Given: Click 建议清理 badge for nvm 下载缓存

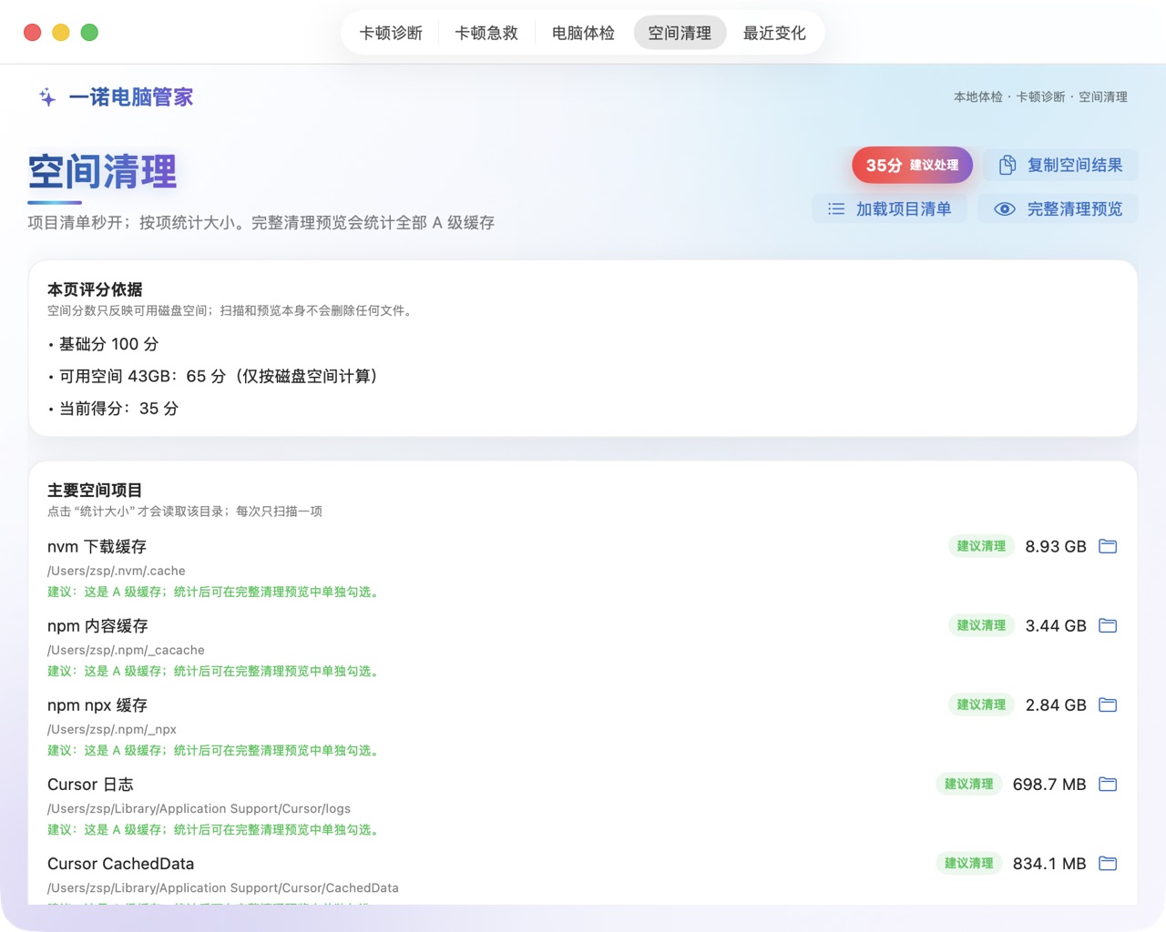Looking at the screenshot, I should [981, 546].
